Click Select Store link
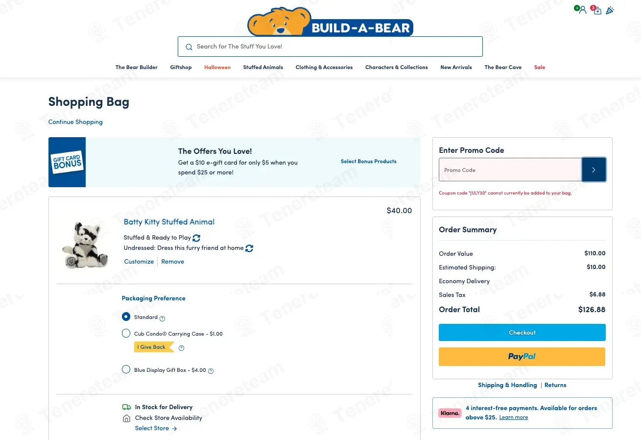Viewport: 641px width, 440px height. [156, 428]
